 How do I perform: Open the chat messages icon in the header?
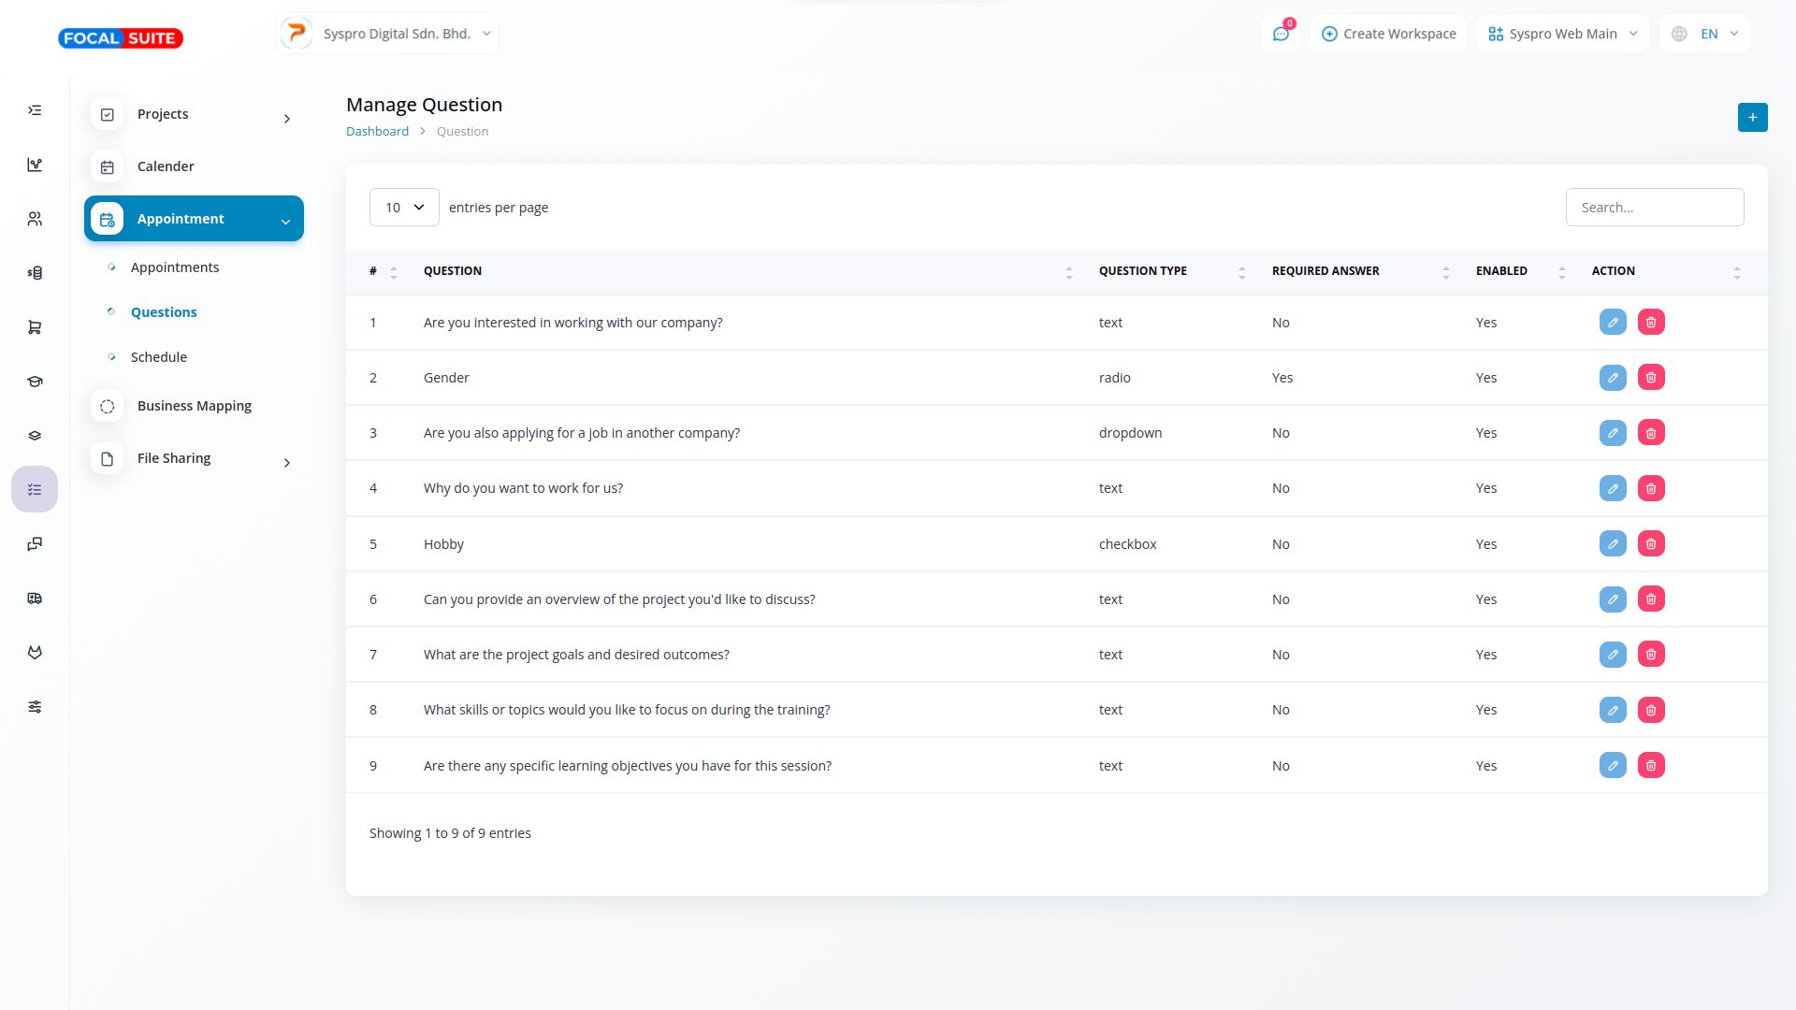[x=1281, y=34]
